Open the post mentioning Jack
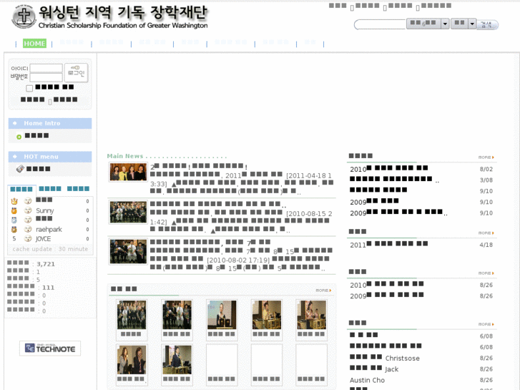 tap(374, 369)
